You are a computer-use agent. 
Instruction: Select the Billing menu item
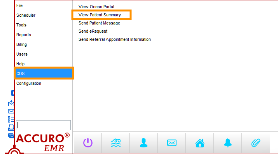[x=21, y=45]
